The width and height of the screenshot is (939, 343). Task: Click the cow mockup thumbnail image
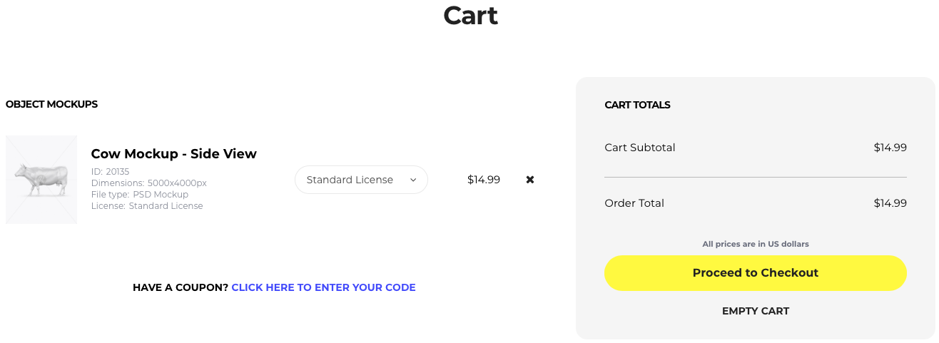[41, 180]
